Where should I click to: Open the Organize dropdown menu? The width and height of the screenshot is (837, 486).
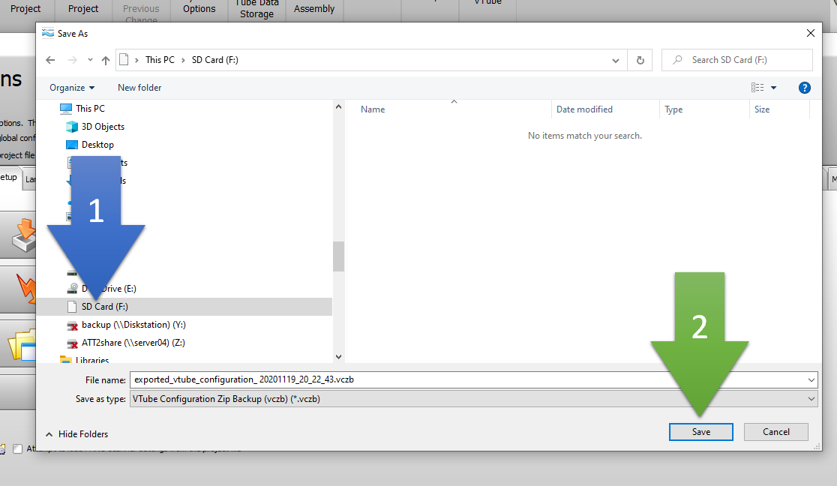pyautogui.click(x=72, y=88)
